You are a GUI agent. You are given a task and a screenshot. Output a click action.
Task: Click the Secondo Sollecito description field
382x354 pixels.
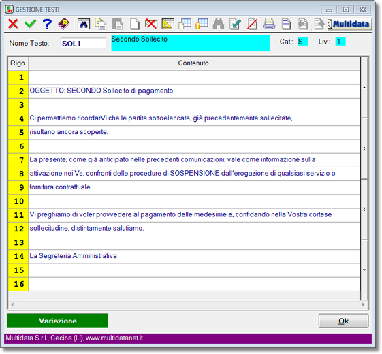coord(190,43)
